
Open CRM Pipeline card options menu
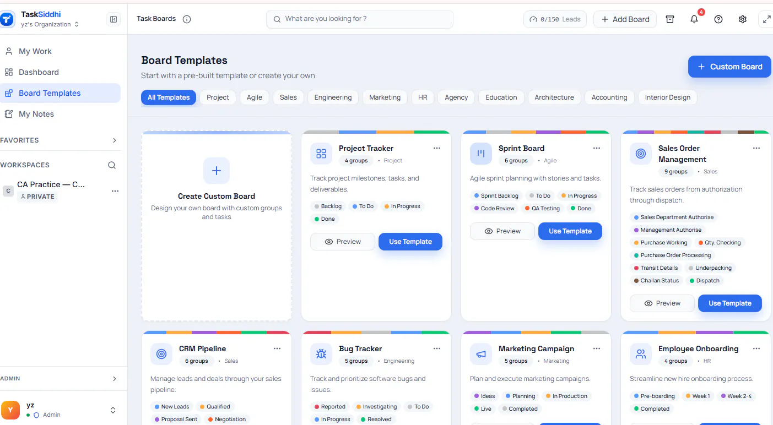tap(277, 348)
